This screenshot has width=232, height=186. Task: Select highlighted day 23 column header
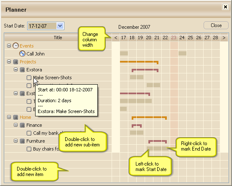[x=174, y=38]
